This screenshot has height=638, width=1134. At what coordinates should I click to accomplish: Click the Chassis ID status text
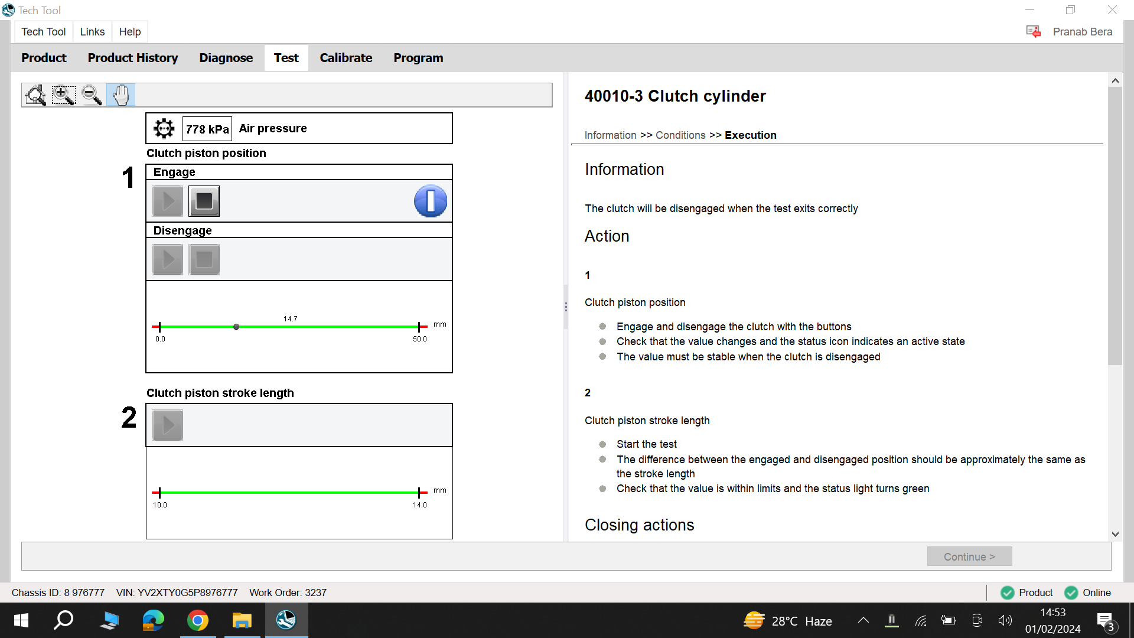click(58, 593)
